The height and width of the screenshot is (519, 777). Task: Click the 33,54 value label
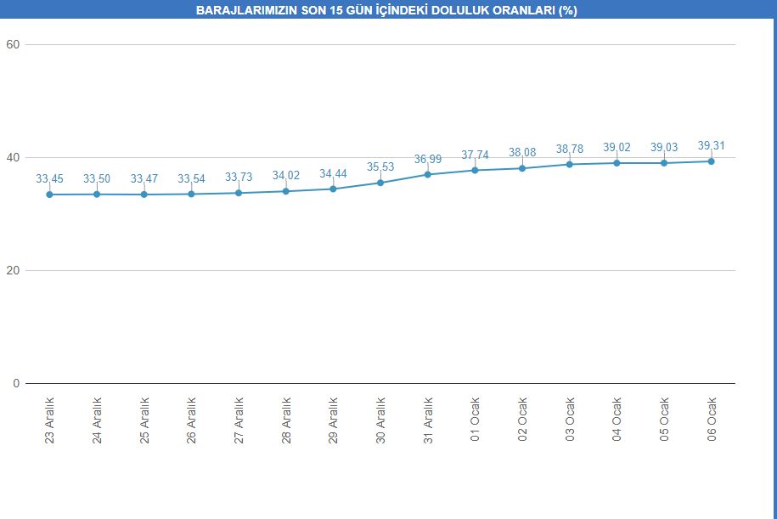[x=191, y=179]
